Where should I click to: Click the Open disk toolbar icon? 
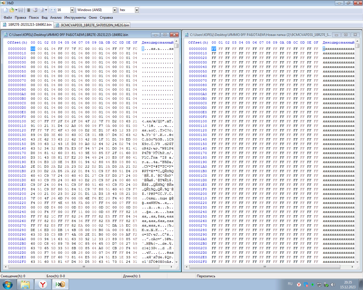35,10
